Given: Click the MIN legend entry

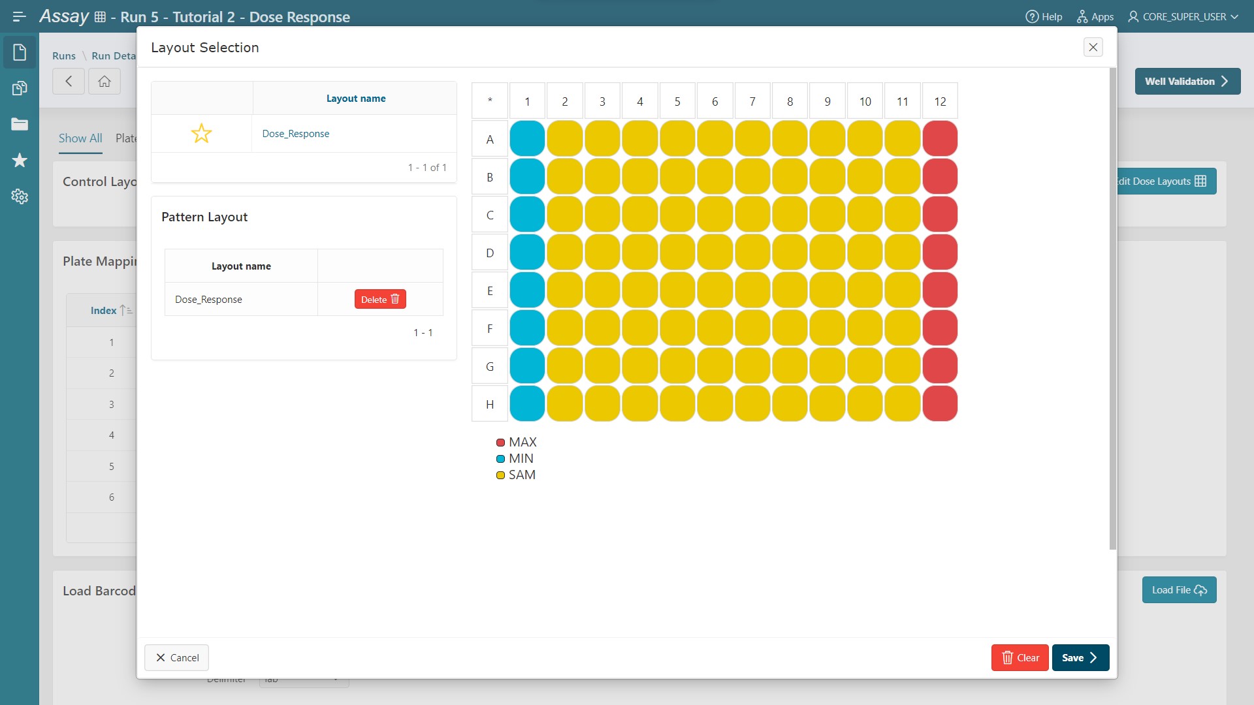Looking at the screenshot, I should (x=515, y=458).
